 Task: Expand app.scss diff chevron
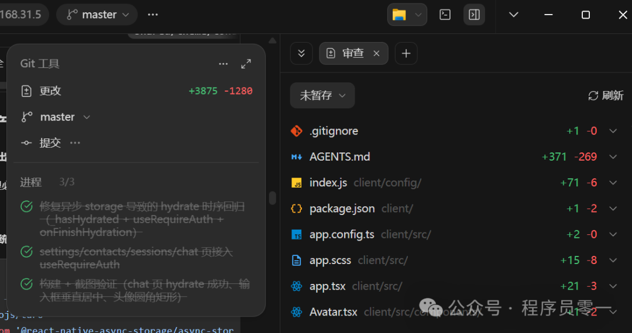[613, 260]
